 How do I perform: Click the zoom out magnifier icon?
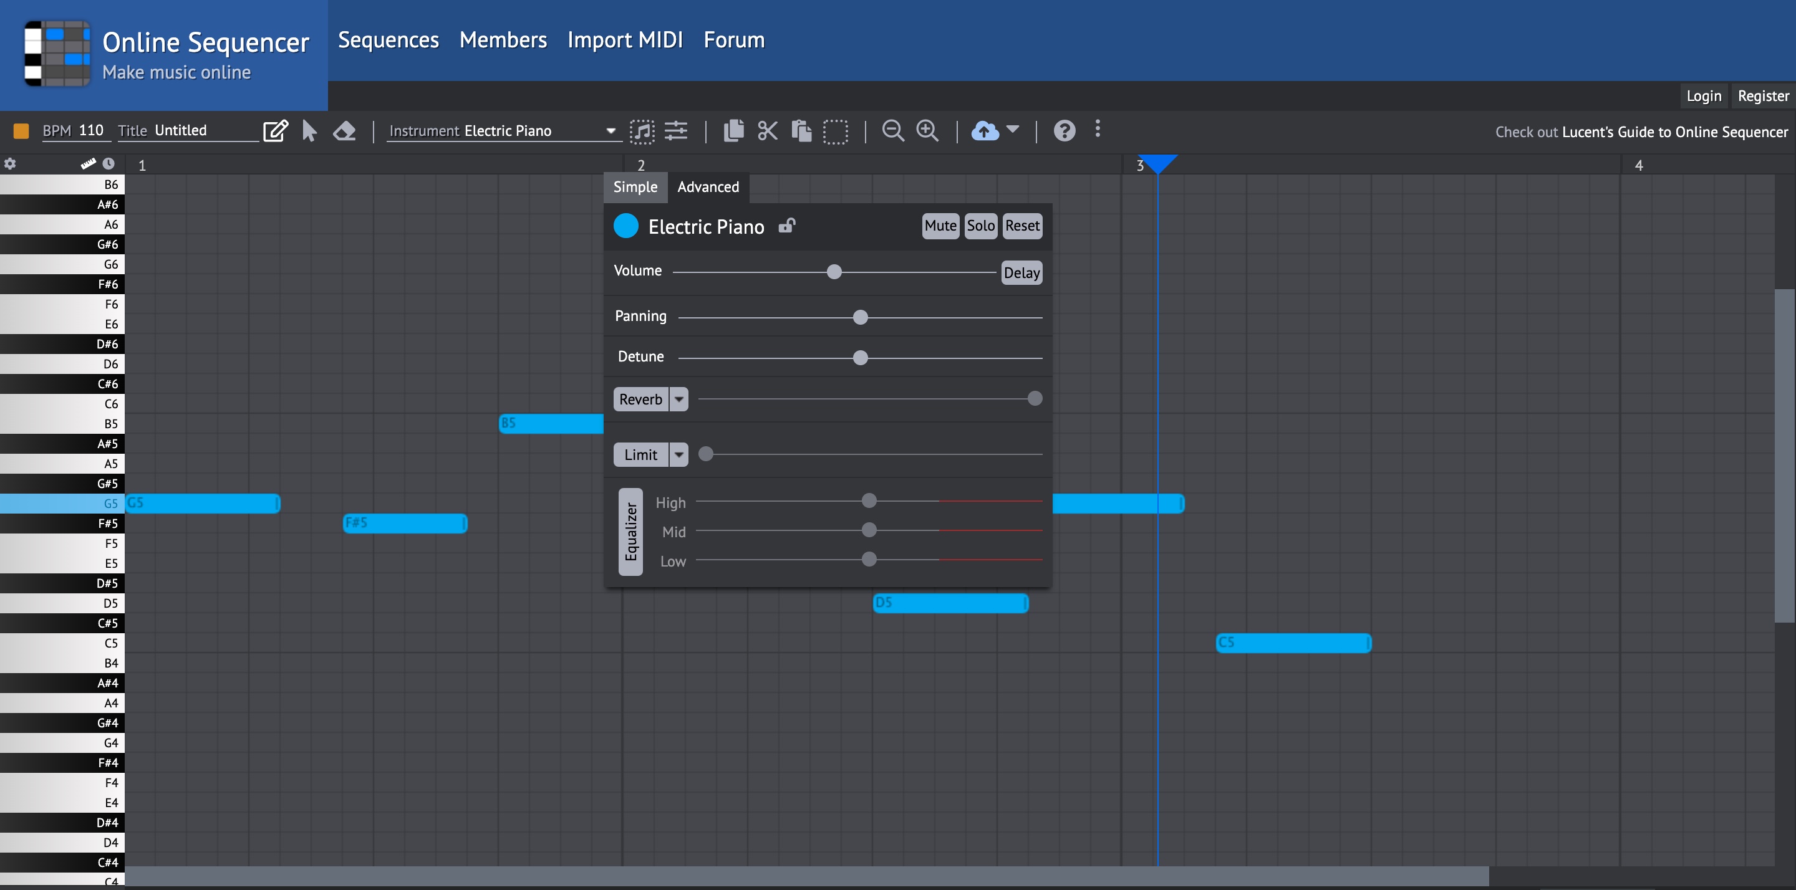[892, 130]
